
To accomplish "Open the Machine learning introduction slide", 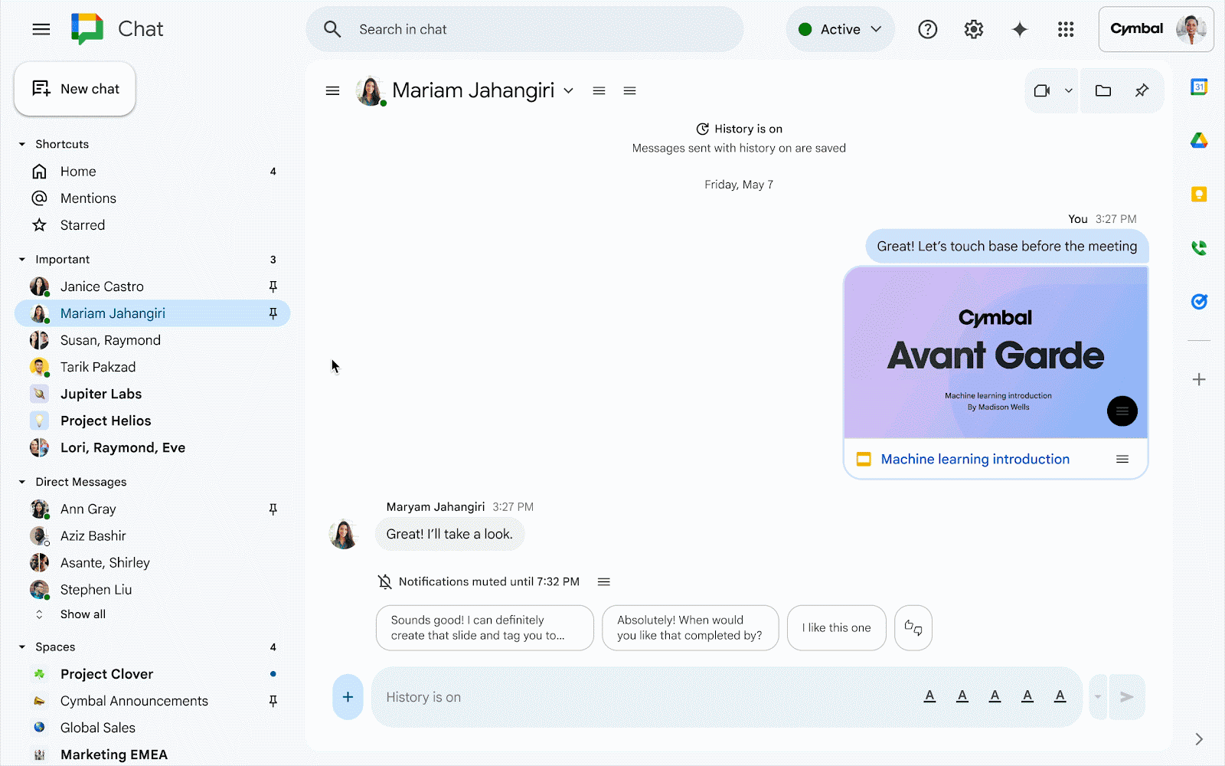I will pyautogui.click(x=975, y=458).
